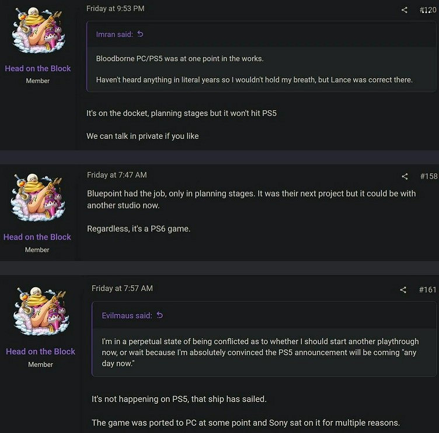The height and width of the screenshot is (433, 439).
Task: Expand the quoted Bloodborne PC/PS5 text block
Action: (261, 69)
